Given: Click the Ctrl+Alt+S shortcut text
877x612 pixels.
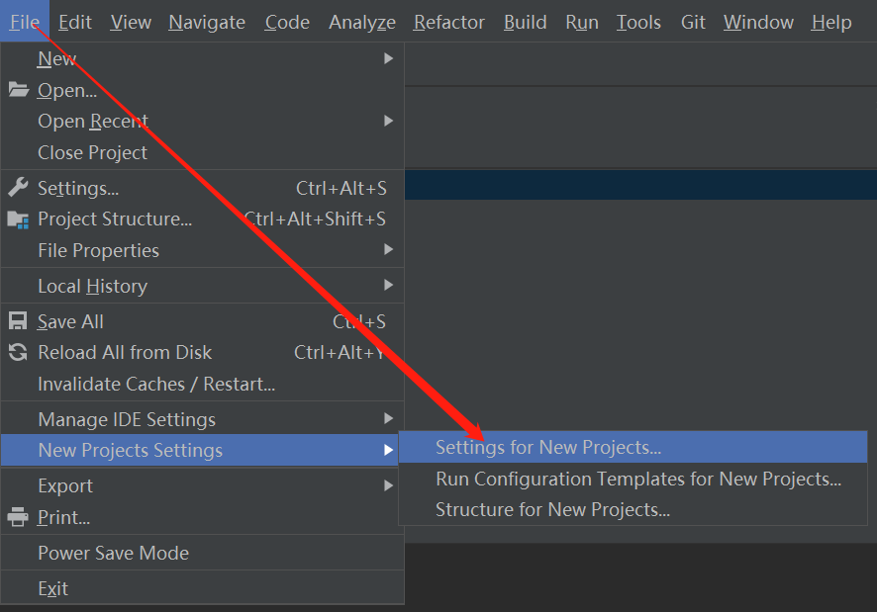Looking at the screenshot, I should click(x=341, y=189).
